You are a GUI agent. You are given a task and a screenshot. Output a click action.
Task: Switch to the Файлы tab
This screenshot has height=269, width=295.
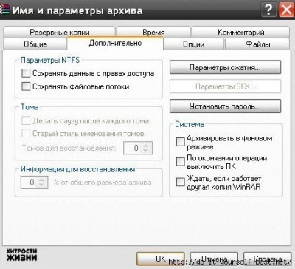[x=257, y=44]
